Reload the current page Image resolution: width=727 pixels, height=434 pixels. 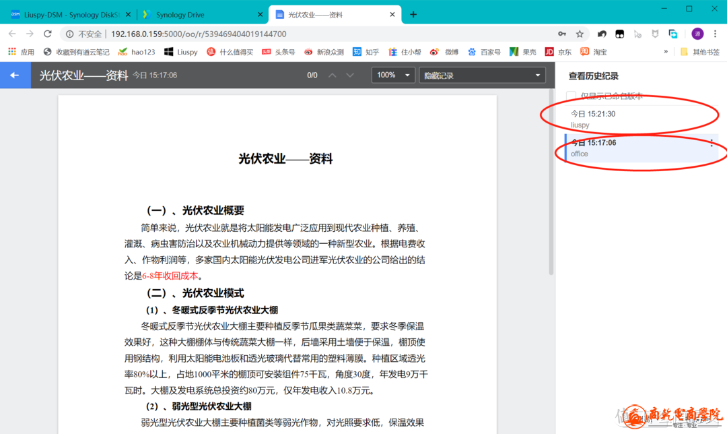click(47, 34)
